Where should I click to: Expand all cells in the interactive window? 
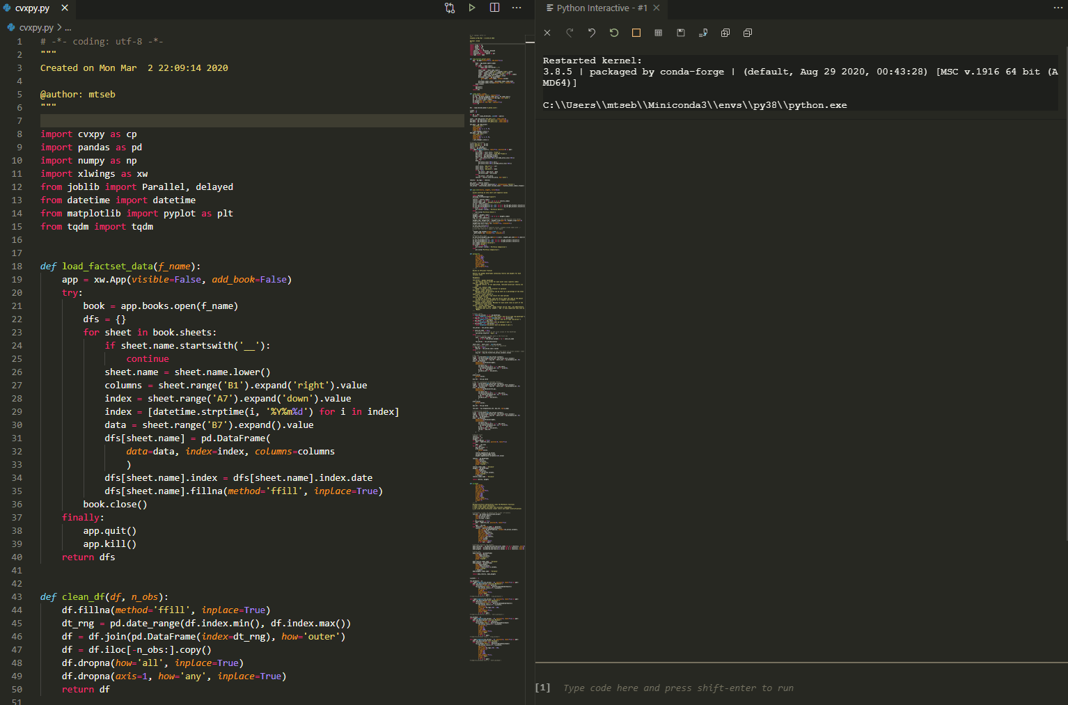(725, 32)
